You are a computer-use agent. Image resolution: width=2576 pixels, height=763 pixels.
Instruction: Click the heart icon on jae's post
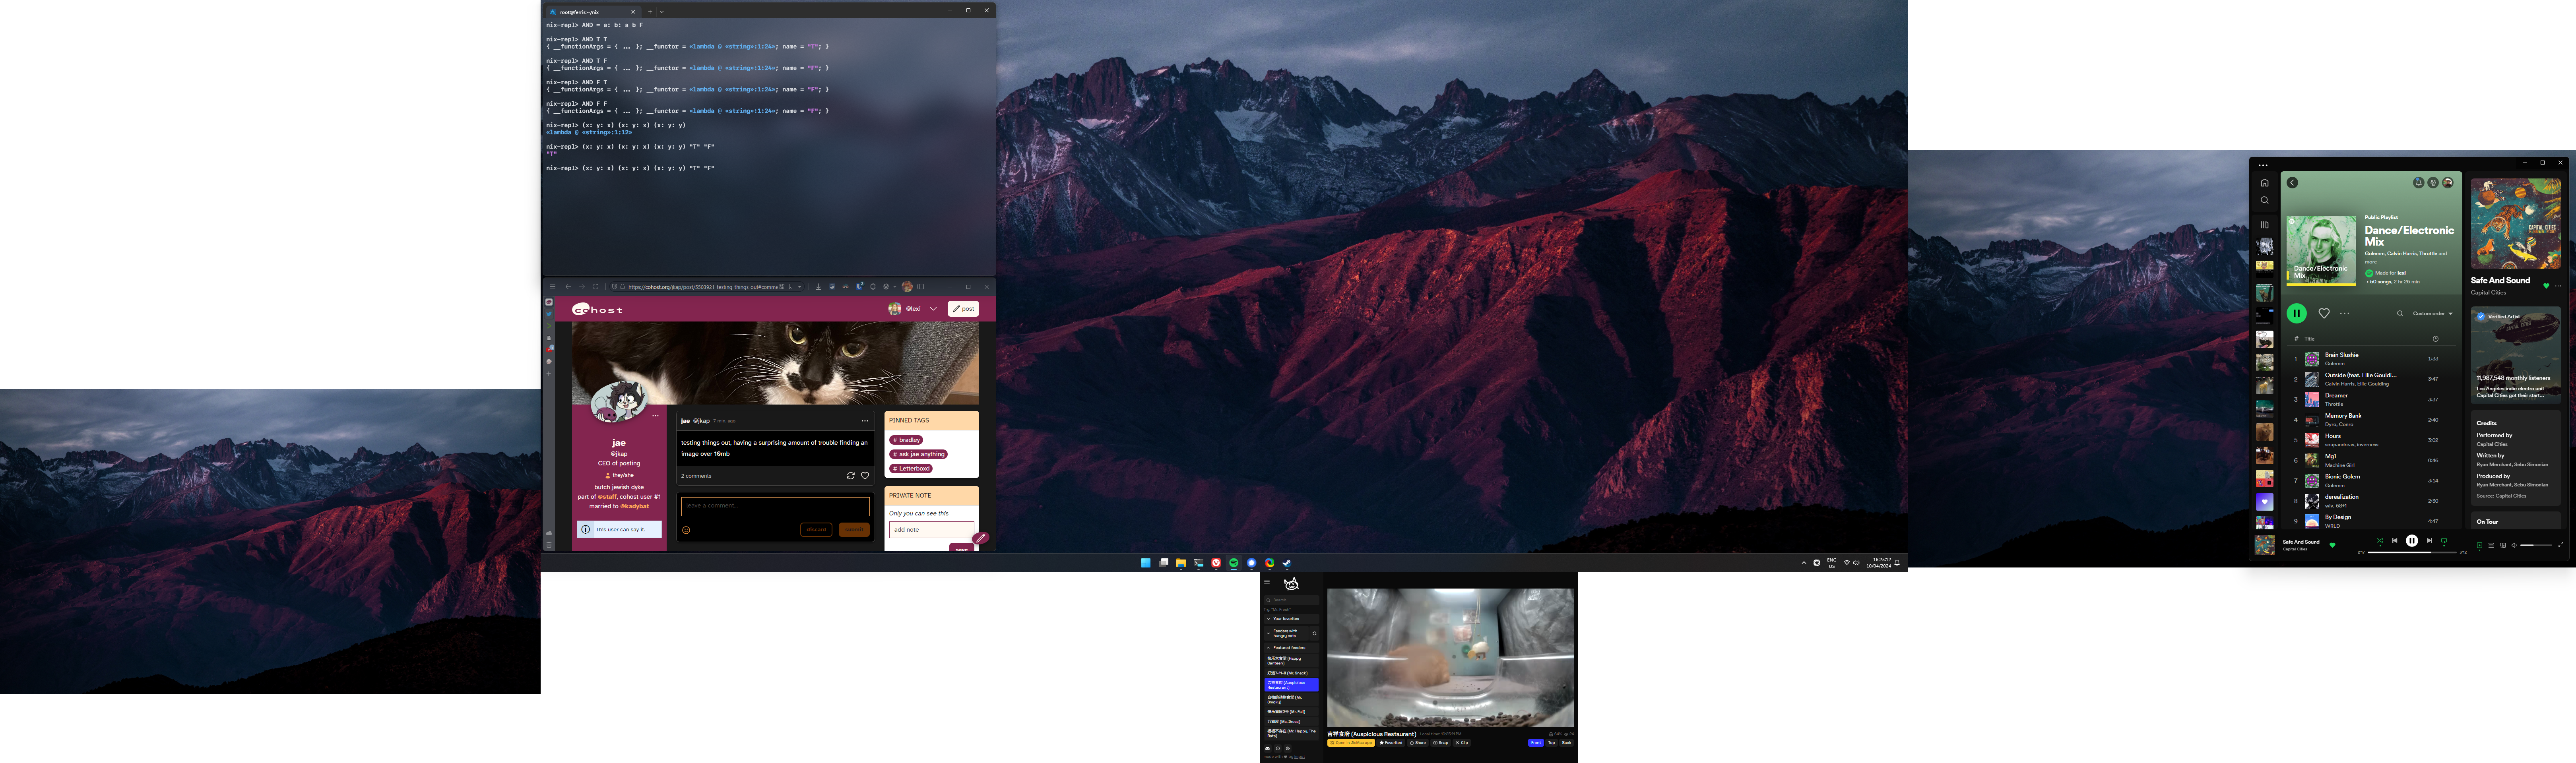(x=865, y=476)
